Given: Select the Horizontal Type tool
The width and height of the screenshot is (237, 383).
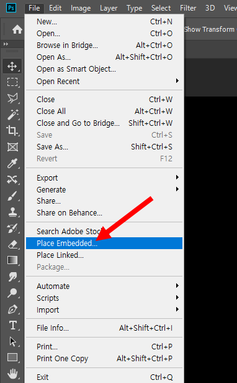Looking at the screenshot, I should coord(12,325).
